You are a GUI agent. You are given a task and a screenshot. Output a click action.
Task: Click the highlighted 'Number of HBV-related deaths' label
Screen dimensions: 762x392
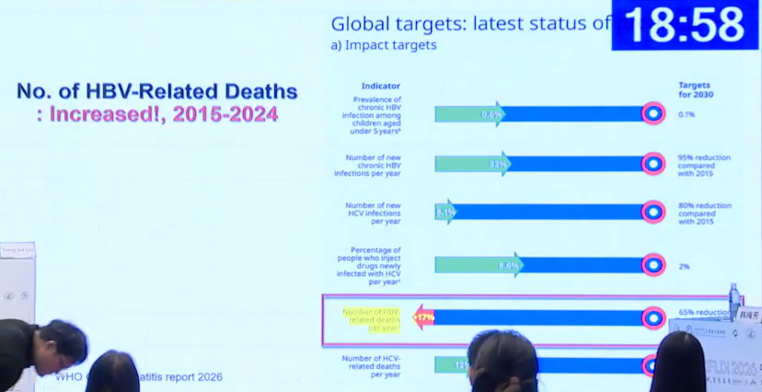[372, 320]
